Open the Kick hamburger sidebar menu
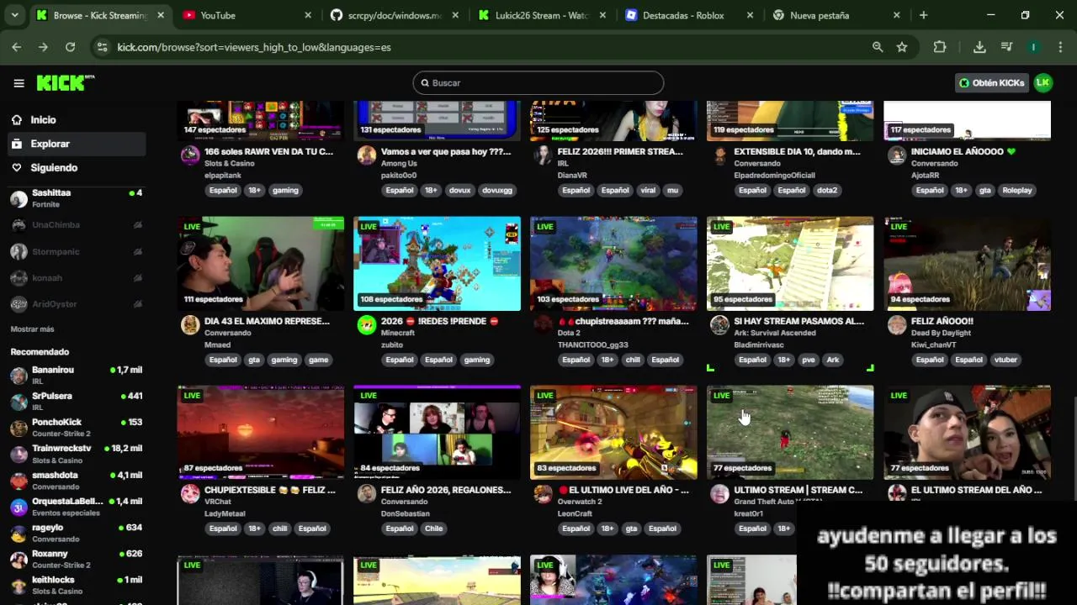Image resolution: width=1077 pixels, height=605 pixels. pos(19,83)
